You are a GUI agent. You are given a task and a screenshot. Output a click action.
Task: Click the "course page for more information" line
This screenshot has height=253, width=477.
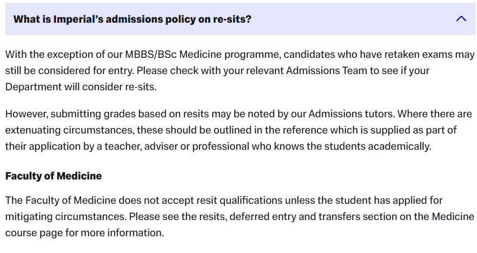[x=84, y=233]
